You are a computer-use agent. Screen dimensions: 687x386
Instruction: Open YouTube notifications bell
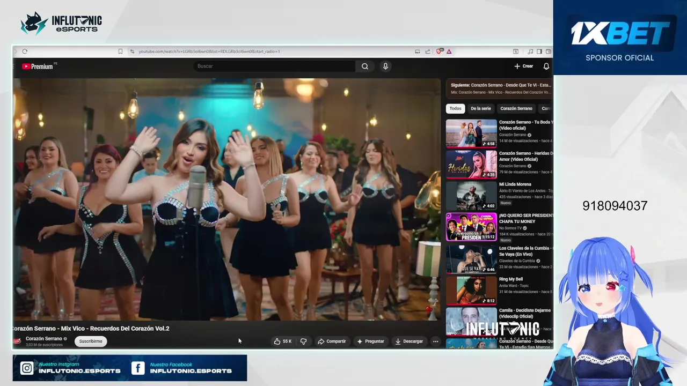546,66
